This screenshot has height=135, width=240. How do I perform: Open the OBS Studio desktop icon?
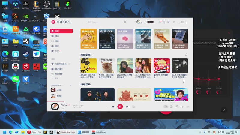click(x=47, y=5)
